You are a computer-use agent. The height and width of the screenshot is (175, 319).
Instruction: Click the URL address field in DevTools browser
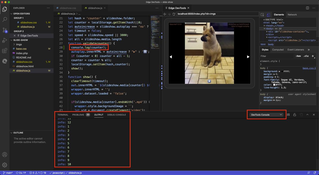point(218,14)
